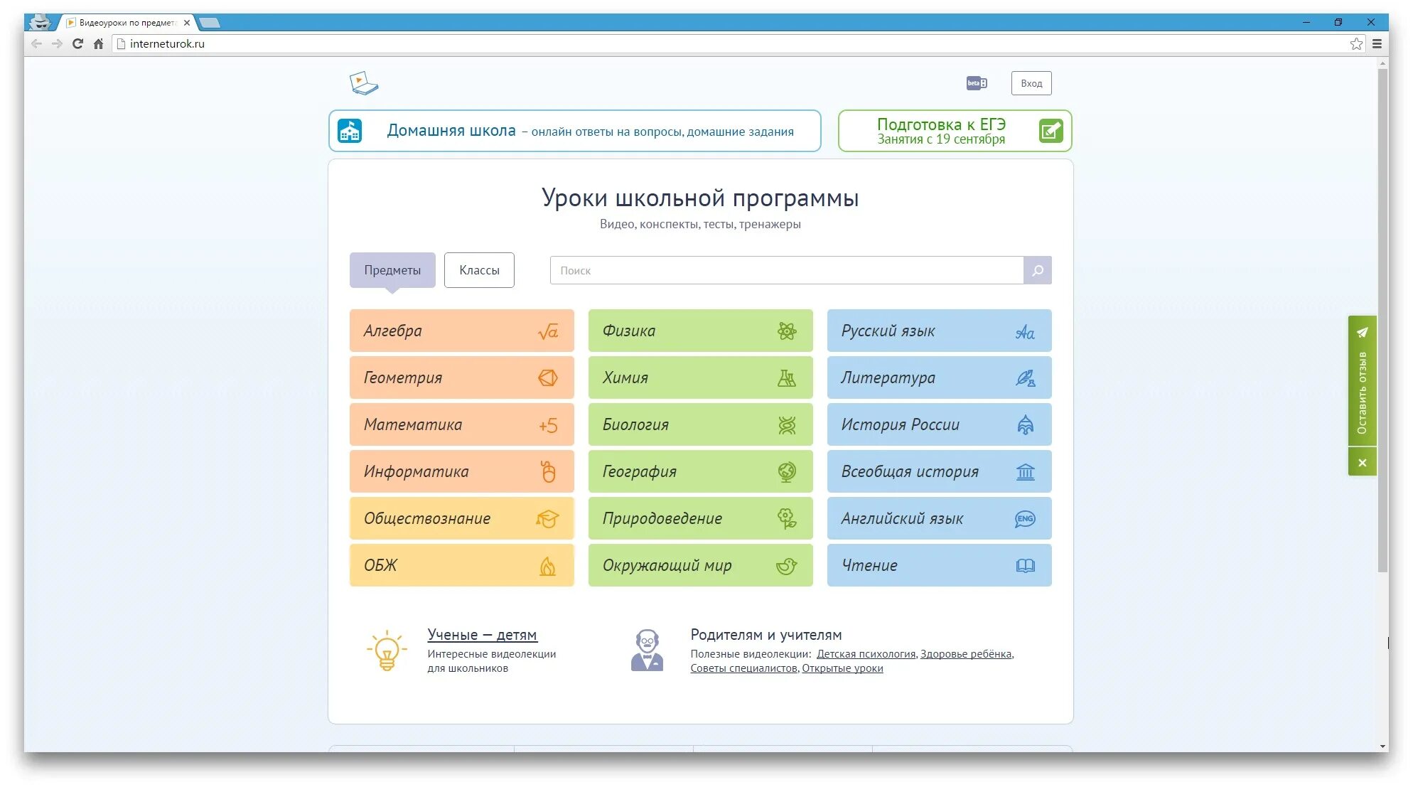Click the ЕГЭ pencil edit icon
This screenshot has width=1413, height=787.
click(1050, 131)
